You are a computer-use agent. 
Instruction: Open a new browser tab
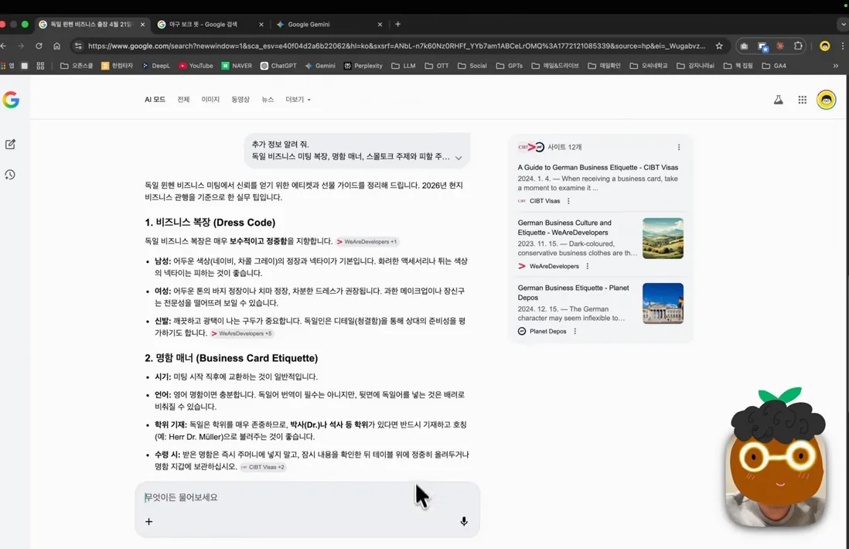click(398, 25)
